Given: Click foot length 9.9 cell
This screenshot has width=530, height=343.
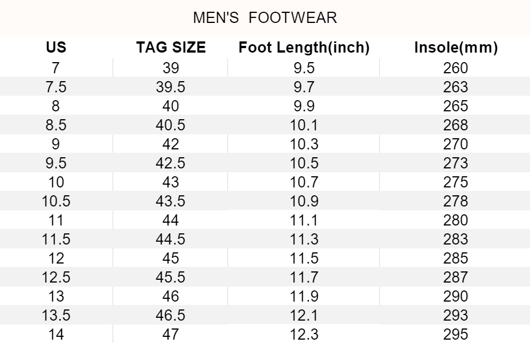Looking at the screenshot, I should 304,106.
